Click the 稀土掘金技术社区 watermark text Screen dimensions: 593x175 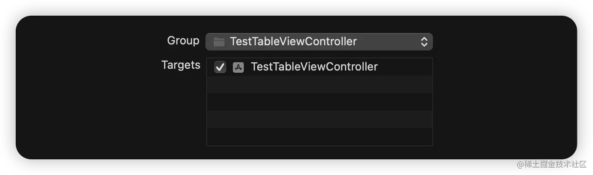[554, 164]
